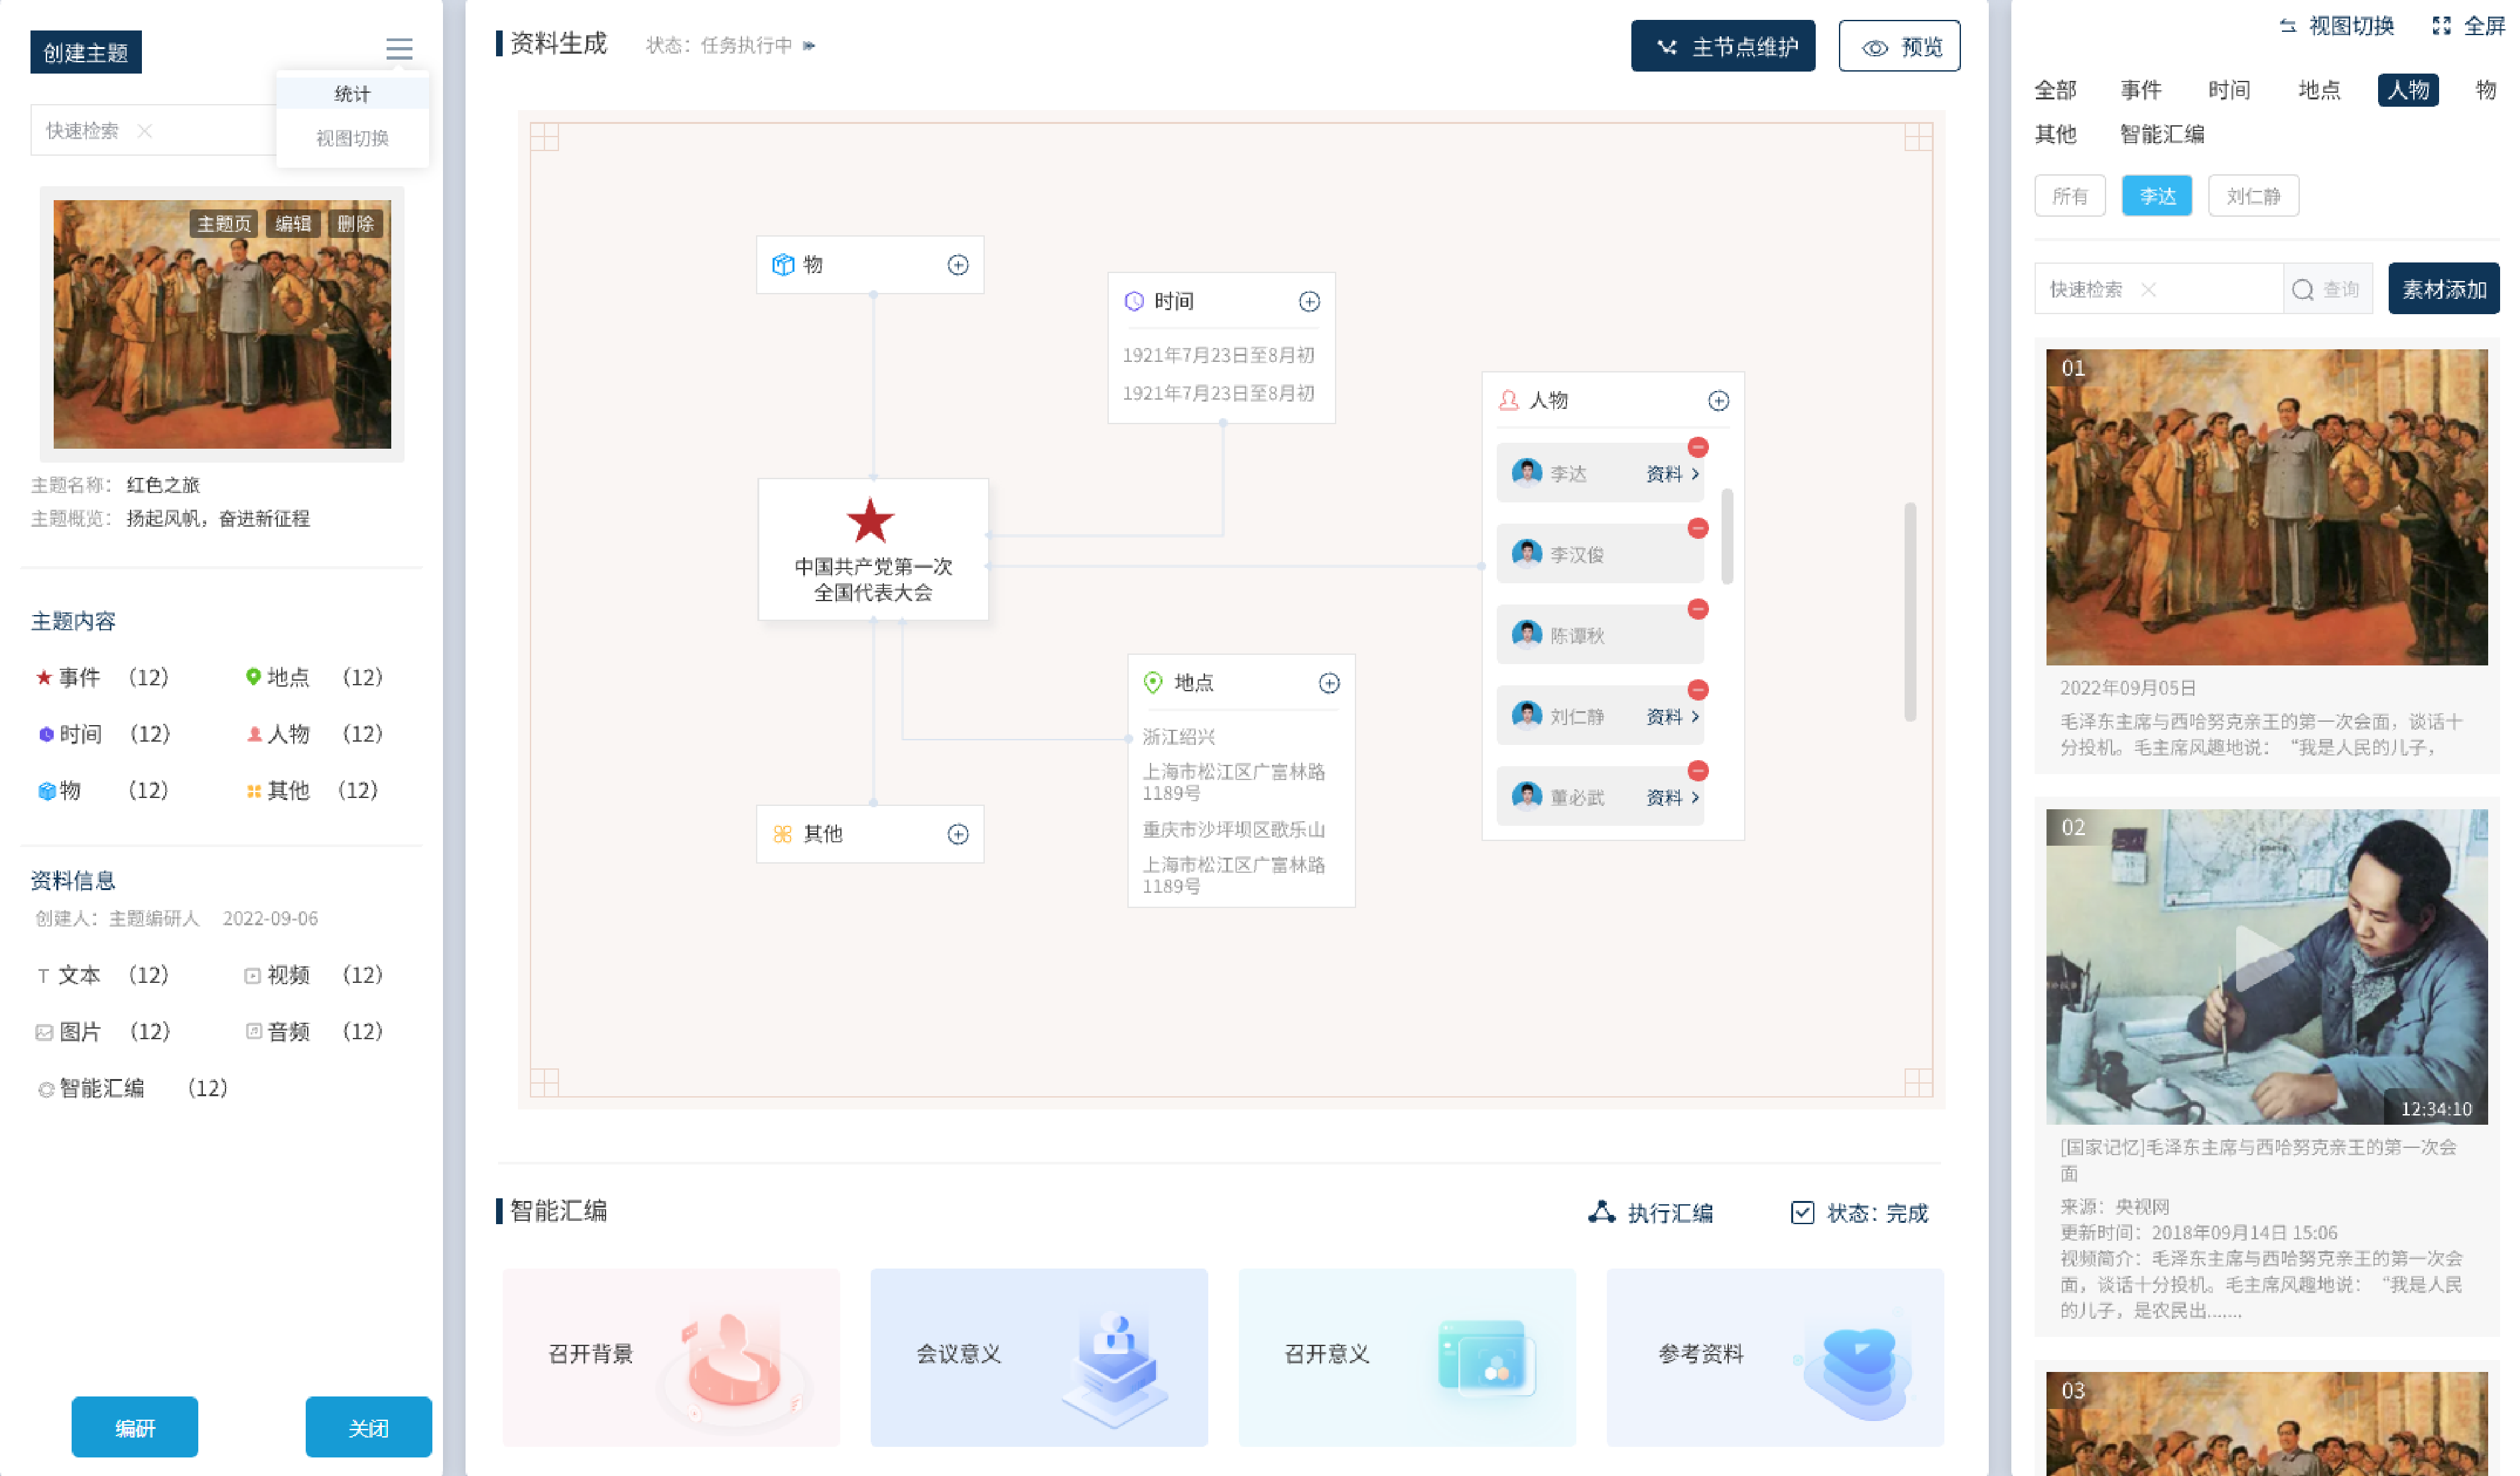Remove 李达 with the red minus icon

pyautogui.click(x=1698, y=447)
